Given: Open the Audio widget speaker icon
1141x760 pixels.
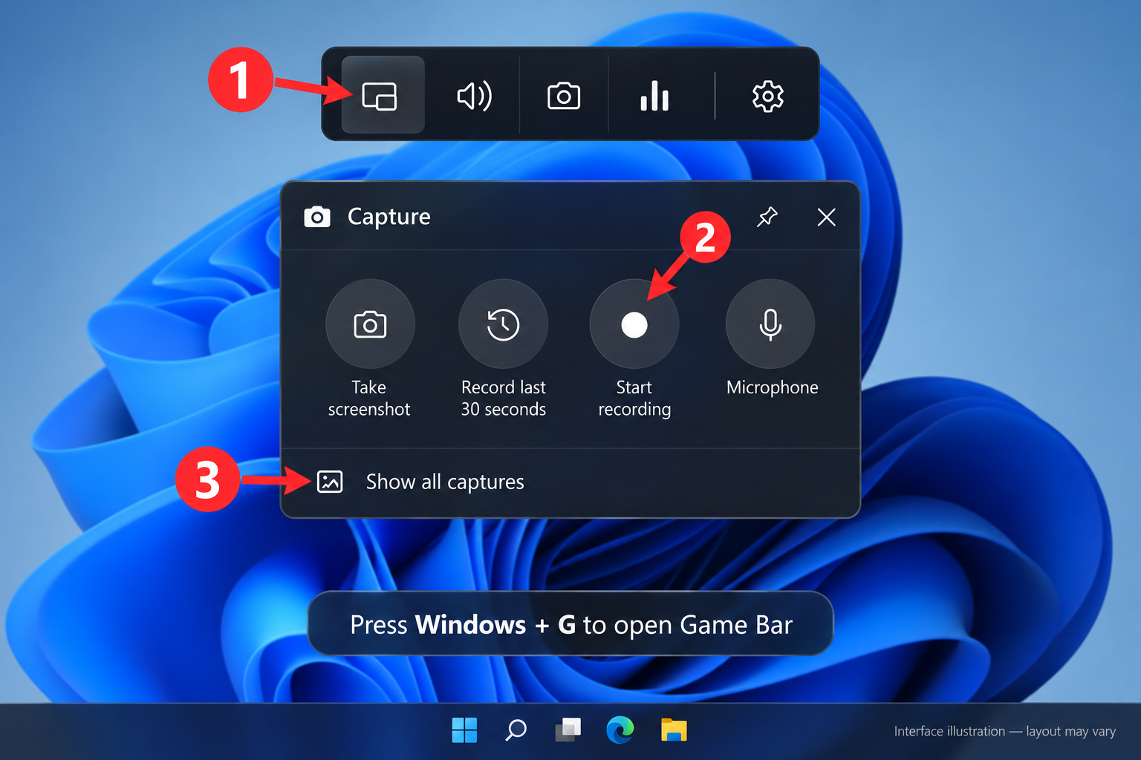Looking at the screenshot, I should [x=474, y=96].
